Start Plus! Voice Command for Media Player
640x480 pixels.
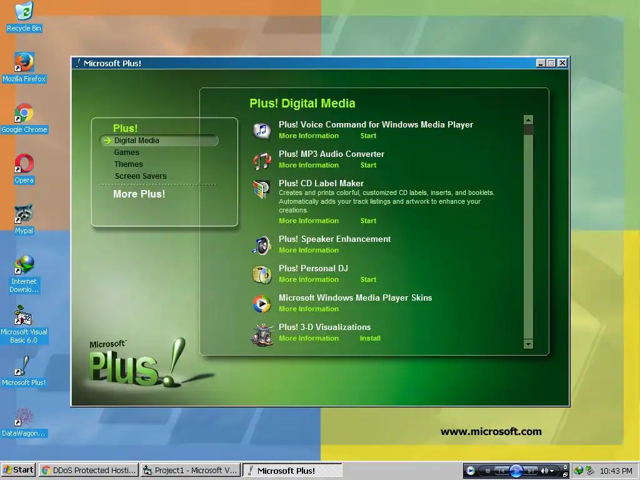tap(368, 136)
